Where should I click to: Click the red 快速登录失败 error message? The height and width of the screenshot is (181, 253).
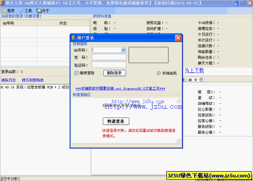139,133
